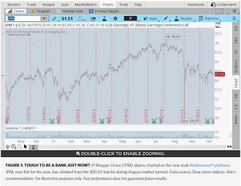Switch to the Monitor tab
The height and width of the screenshot is (186, 241).
(x=14, y=4)
